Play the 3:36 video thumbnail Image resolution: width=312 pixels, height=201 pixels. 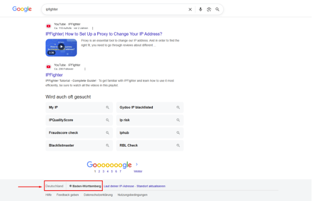[x=61, y=47]
